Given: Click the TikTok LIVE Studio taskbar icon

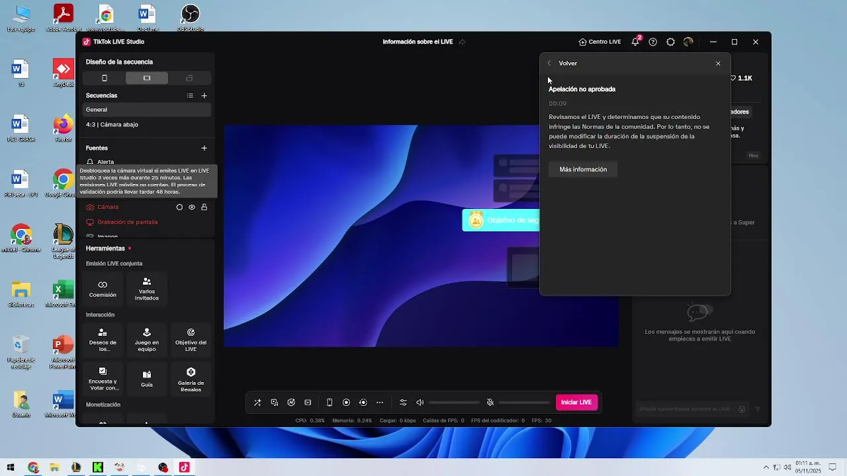Looking at the screenshot, I should 185,467.
